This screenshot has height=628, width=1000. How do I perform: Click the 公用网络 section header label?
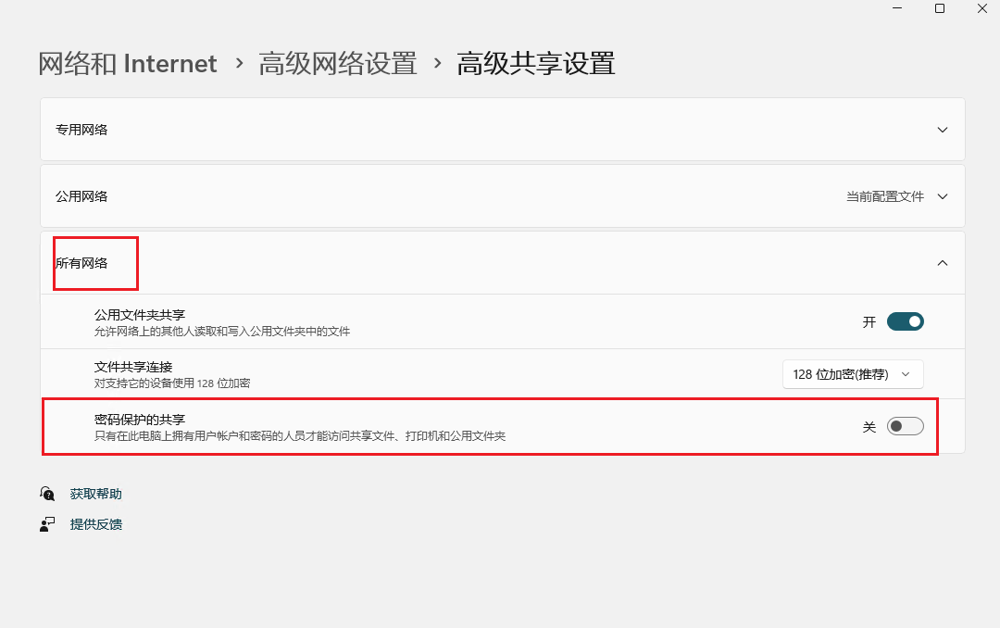(81, 196)
